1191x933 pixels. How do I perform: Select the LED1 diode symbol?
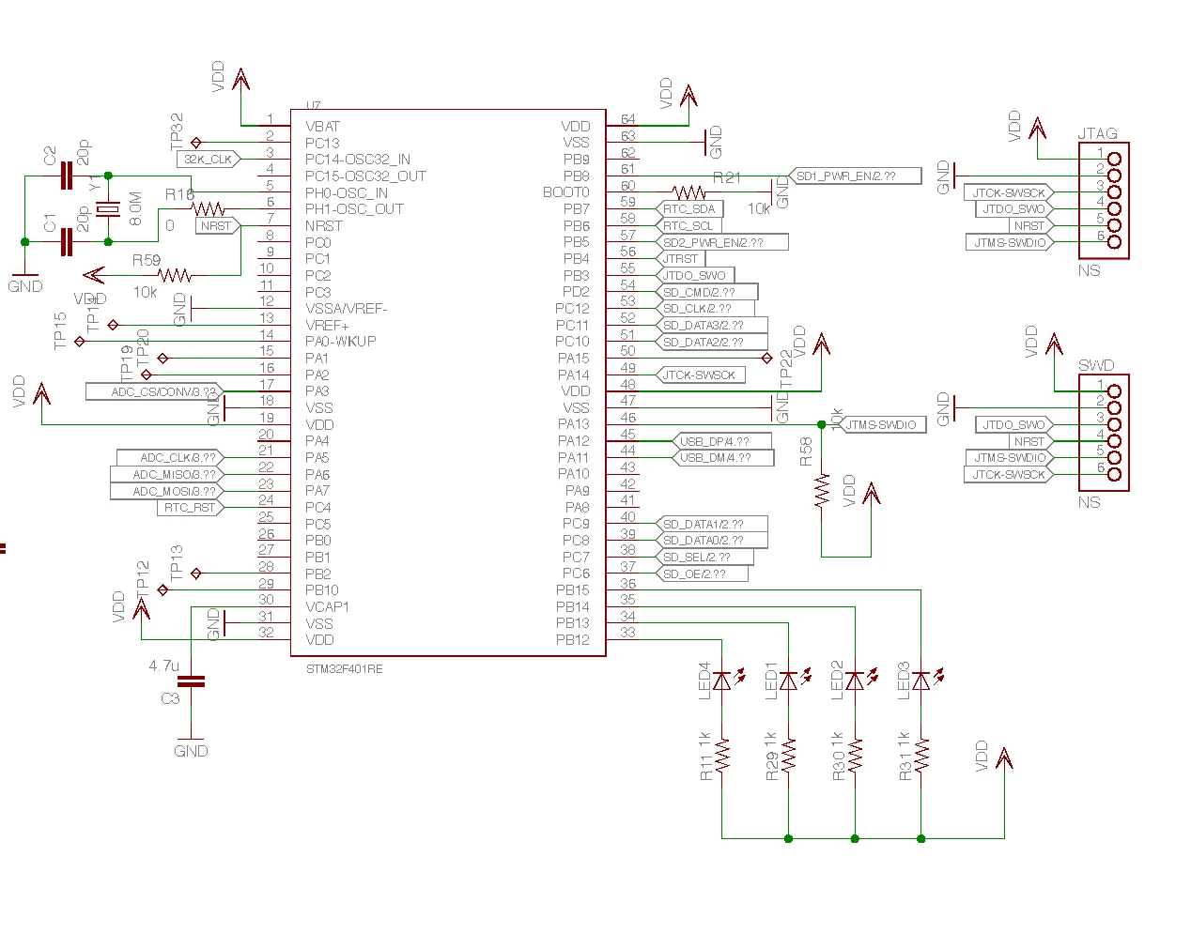click(x=789, y=681)
